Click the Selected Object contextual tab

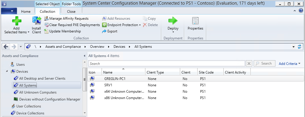point(48,4)
